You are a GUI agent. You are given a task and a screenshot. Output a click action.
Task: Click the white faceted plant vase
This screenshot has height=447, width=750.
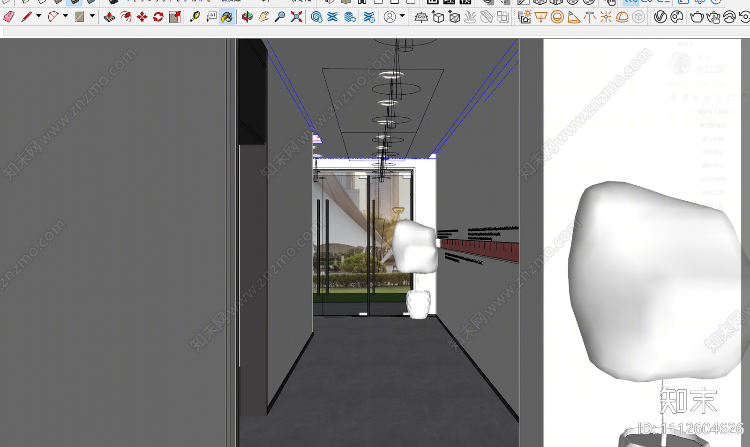(x=418, y=304)
